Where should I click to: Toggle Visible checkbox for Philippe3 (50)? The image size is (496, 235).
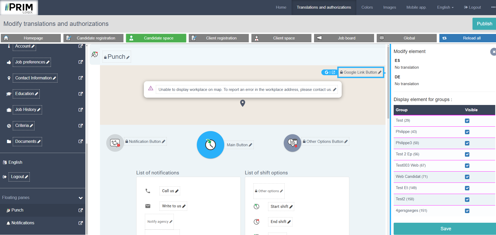tap(467, 143)
